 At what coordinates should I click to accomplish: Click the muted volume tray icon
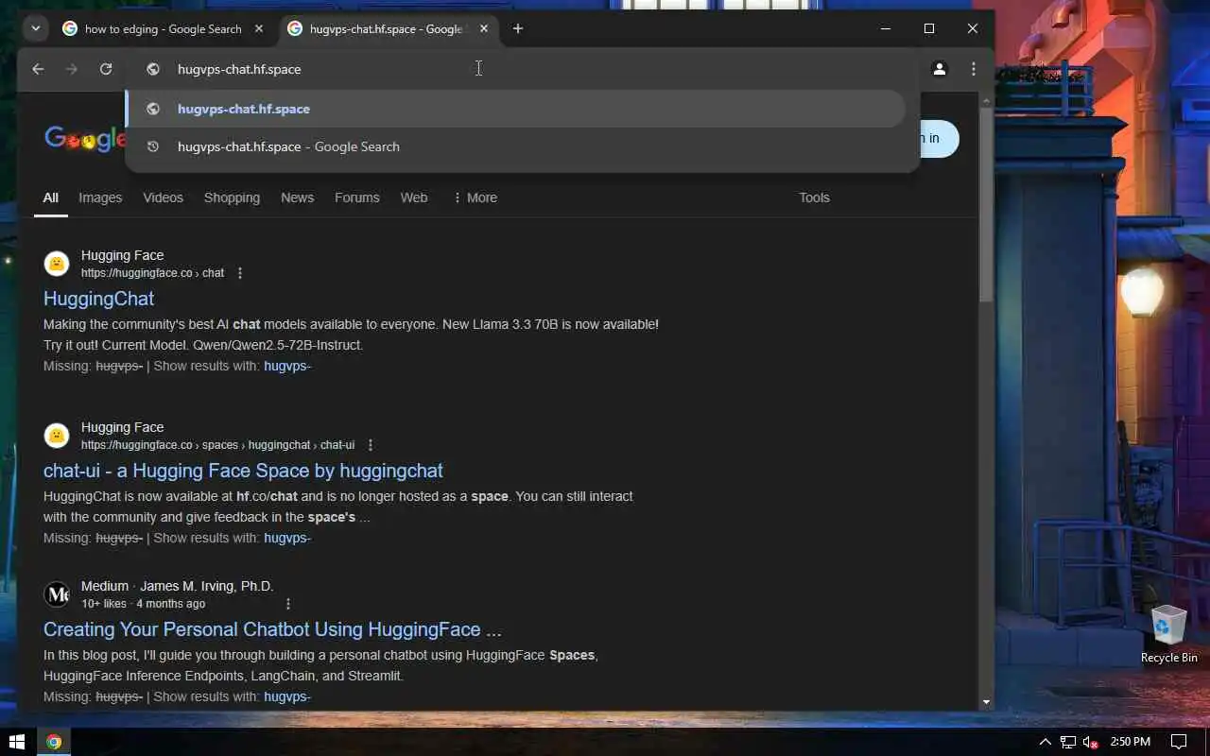[x=1091, y=742]
